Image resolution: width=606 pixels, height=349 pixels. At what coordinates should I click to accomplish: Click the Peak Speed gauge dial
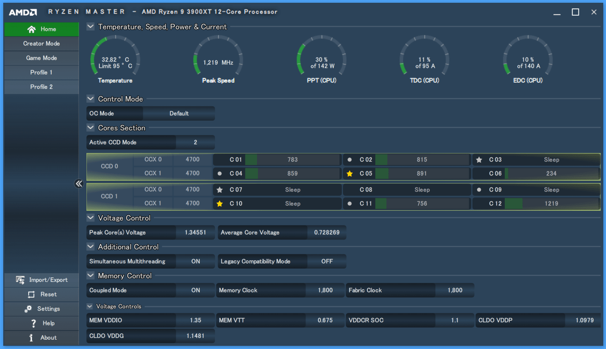[218, 56]
